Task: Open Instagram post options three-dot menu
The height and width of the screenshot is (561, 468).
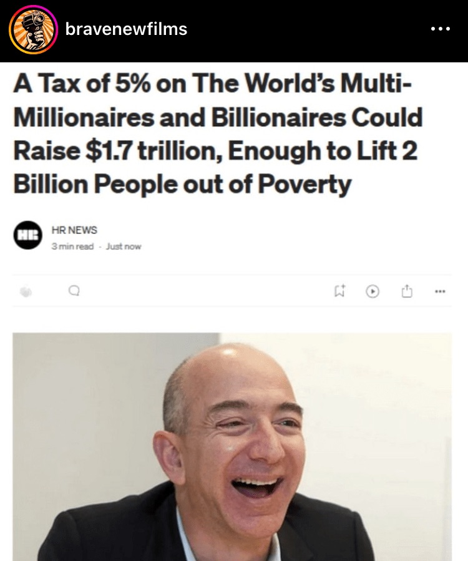Action: [441, 29]
